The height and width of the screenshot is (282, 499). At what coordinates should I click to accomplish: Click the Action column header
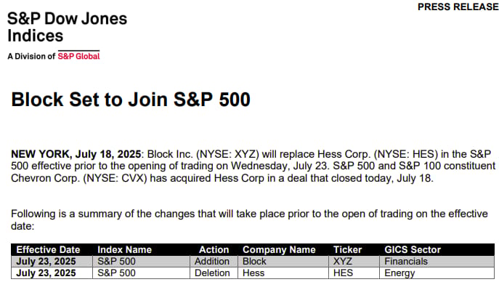point(214,249)
